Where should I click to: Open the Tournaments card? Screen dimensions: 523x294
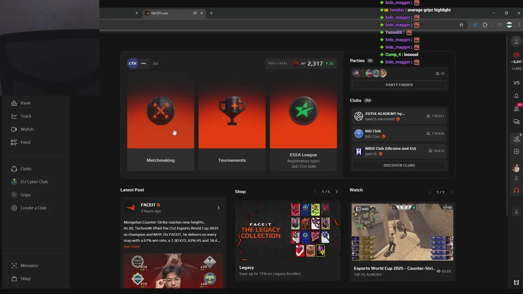232,122
